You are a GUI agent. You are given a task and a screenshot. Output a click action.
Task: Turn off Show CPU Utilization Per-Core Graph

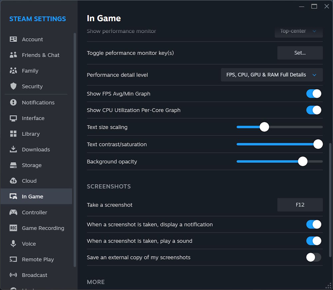(x=313, y=110)
